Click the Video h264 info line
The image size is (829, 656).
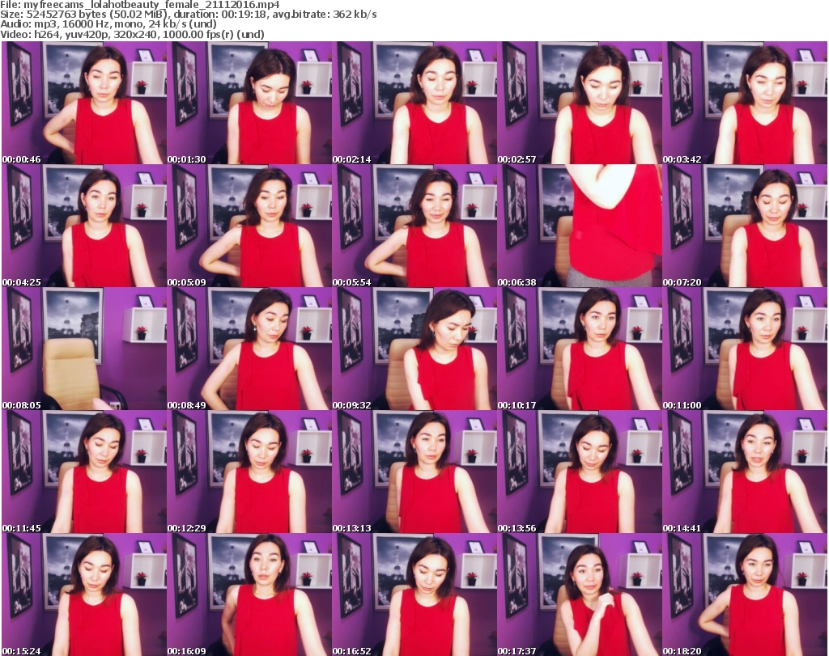pos(132,34)
